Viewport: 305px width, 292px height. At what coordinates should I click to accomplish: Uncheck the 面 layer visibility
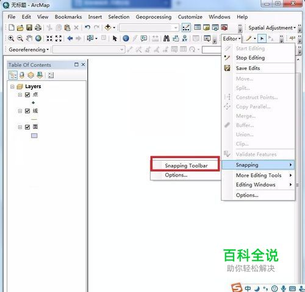27,127
